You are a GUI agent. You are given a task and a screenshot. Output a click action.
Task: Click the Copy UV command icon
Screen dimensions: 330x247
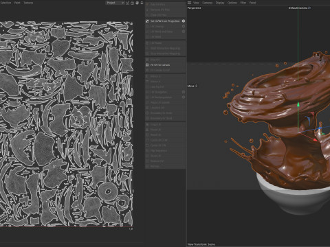tap(147, 124)
